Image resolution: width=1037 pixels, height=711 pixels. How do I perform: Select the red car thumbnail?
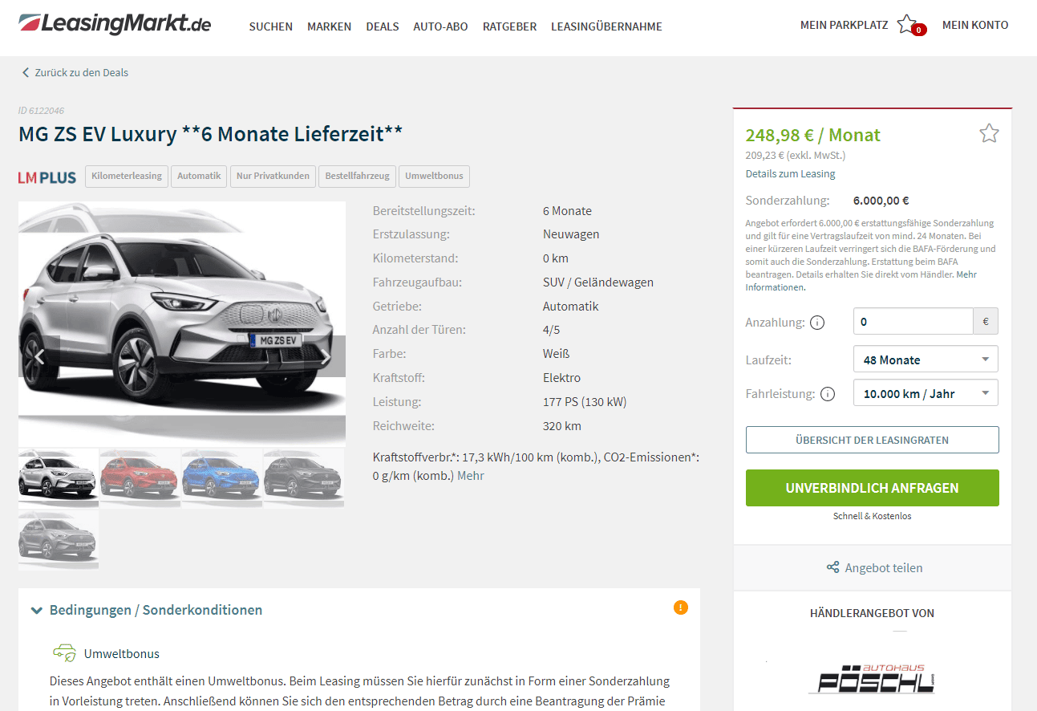(140, 477)
